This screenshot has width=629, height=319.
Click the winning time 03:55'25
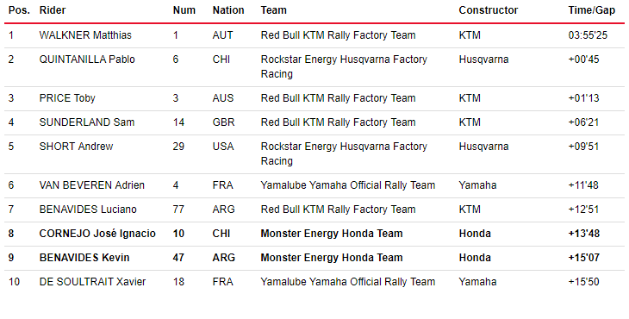tap(588, 35)
